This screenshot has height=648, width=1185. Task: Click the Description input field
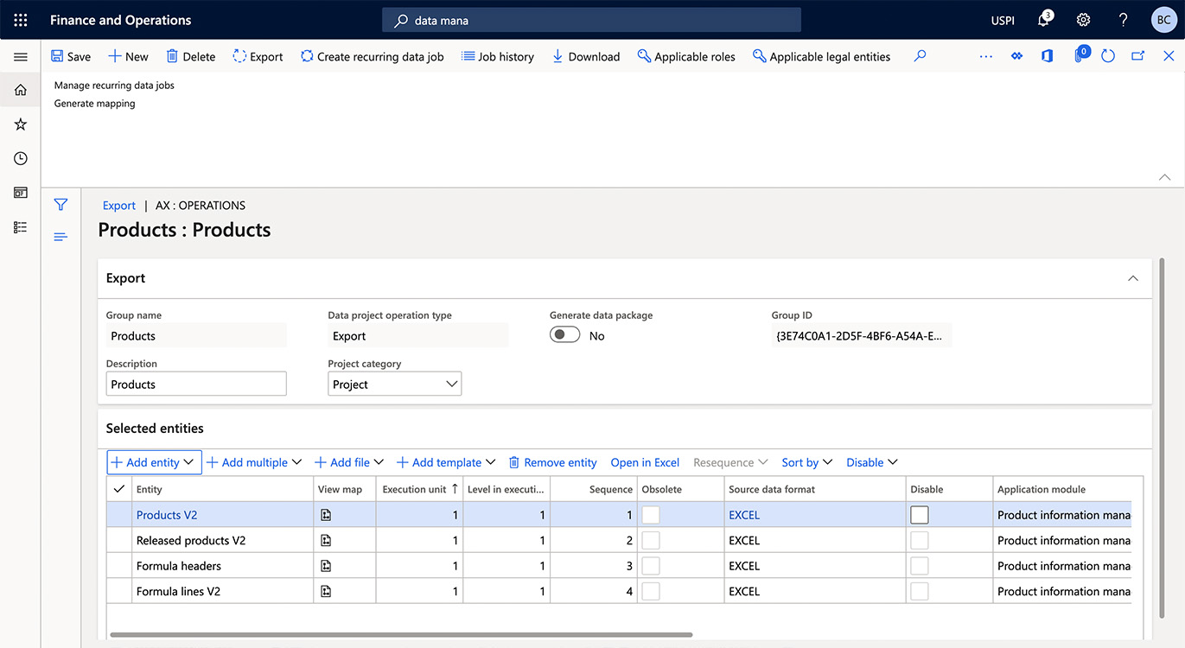196,384
